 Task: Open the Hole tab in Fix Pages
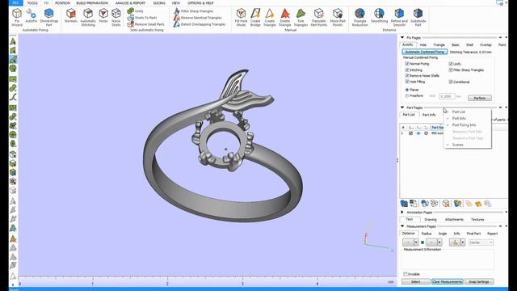(423, 45)
